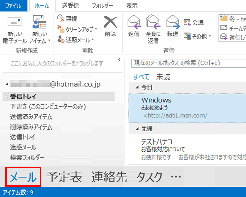Open the 迷惑メール ribbon dropdown arrow

[x=93, y=39]
